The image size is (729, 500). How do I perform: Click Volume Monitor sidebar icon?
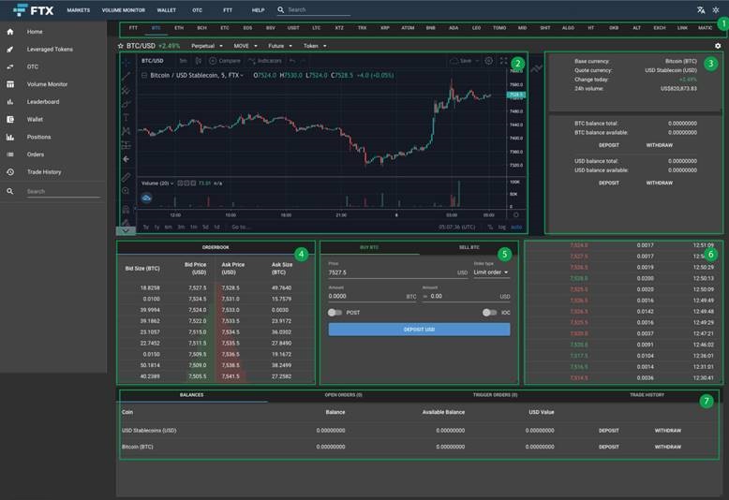point(10,84)
